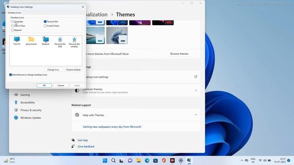Click ENG IN language indicator

(x=253, y=160)
